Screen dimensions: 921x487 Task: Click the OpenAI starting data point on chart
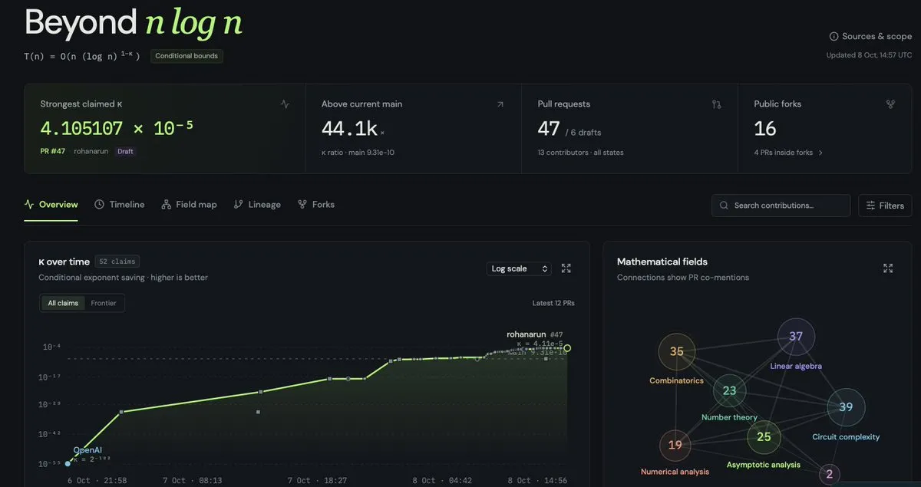point(68,463)
